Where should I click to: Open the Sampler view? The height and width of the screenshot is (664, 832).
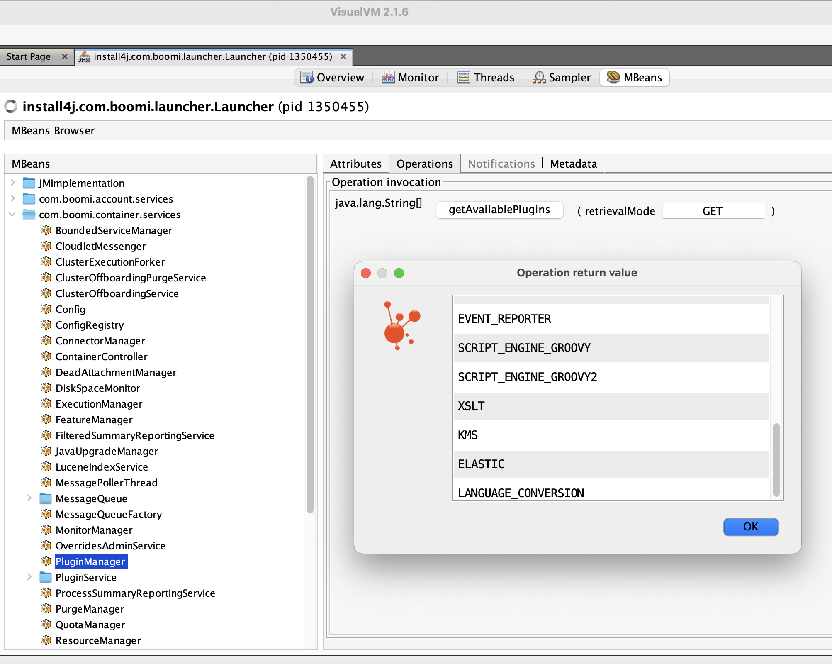point(562,77)
